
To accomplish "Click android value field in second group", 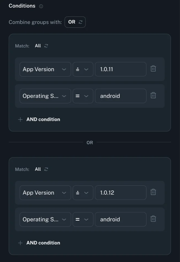I will point(120,219).
